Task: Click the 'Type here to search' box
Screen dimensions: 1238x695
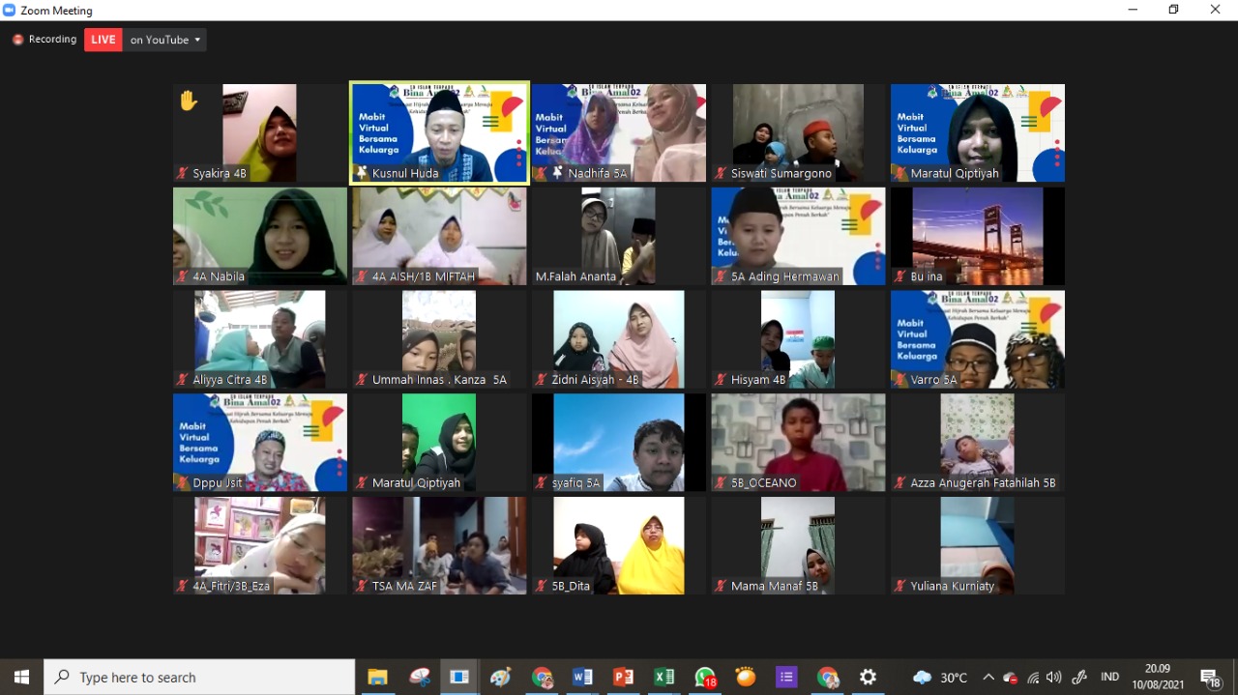Action: click(200, 678)
